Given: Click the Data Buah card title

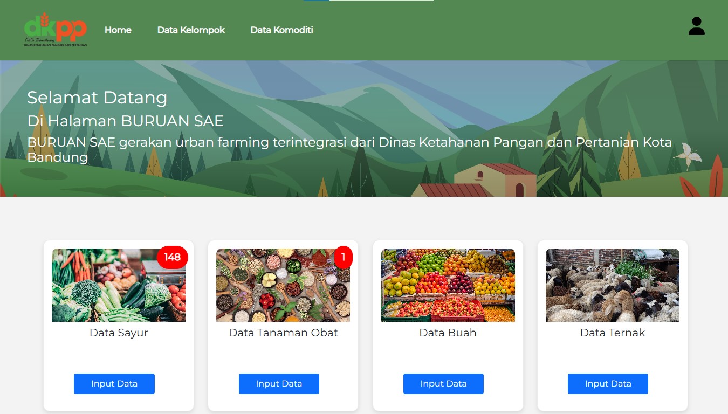Looking at the screenshot, I should (x=448, y=333).
